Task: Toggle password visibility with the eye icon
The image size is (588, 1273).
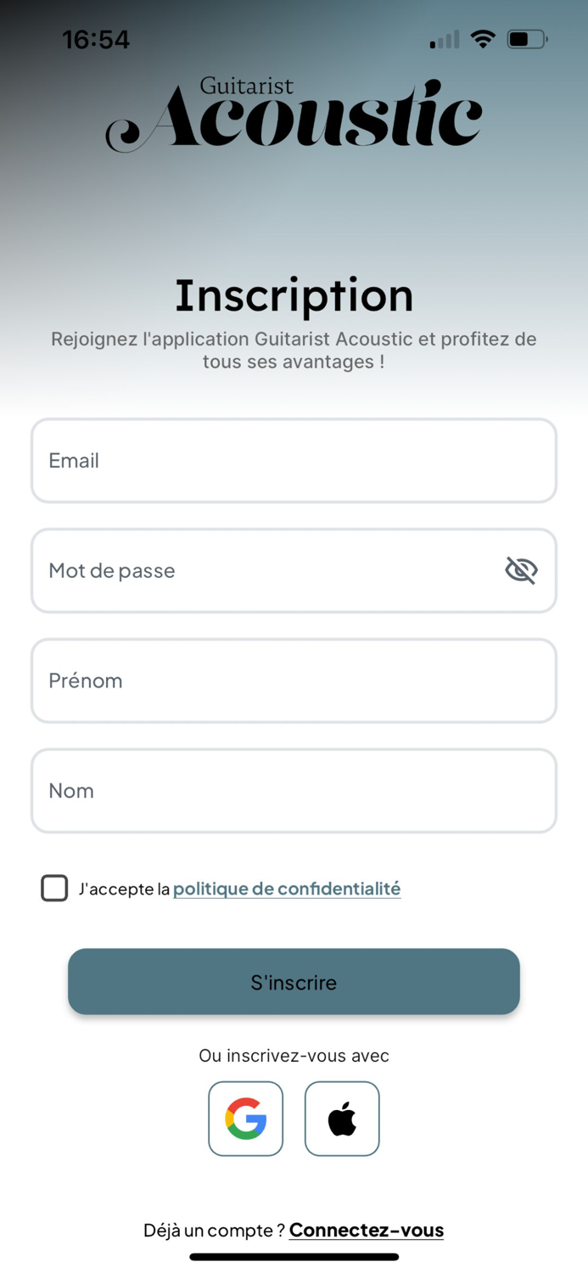Action: pyautogui.click(x=521, y=570)
